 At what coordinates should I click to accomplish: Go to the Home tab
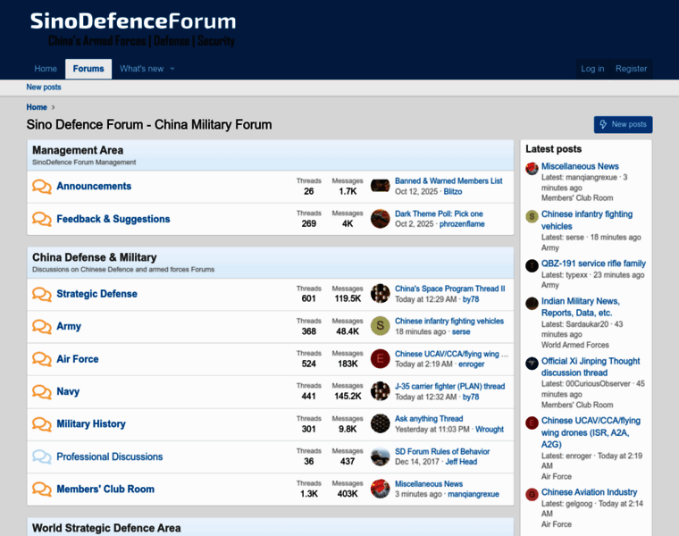tap(46, 69)
